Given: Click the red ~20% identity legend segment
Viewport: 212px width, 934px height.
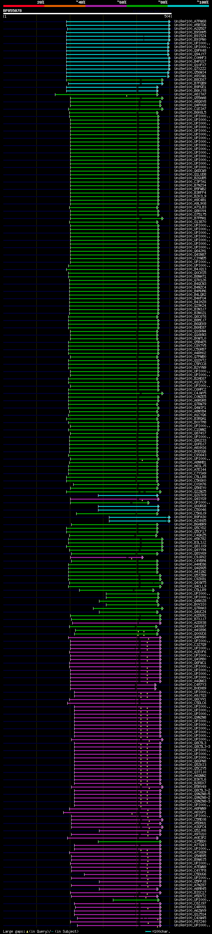Looking at the screenshot, I should click(24, 6).
